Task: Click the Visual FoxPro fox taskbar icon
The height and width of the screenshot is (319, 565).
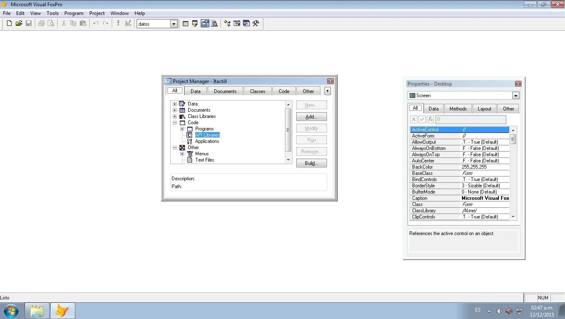Action: click(x=63, y=311)
